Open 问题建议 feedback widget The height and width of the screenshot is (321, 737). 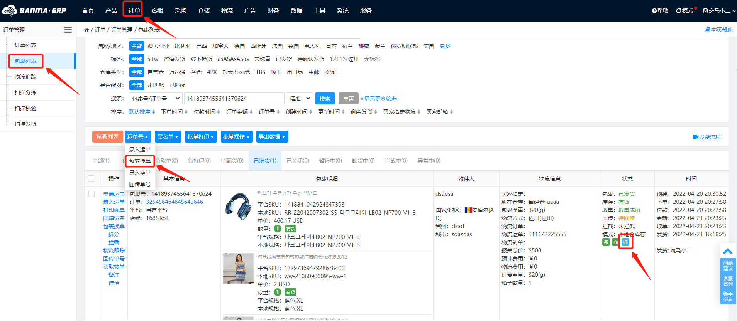click(x=728, y=266)
